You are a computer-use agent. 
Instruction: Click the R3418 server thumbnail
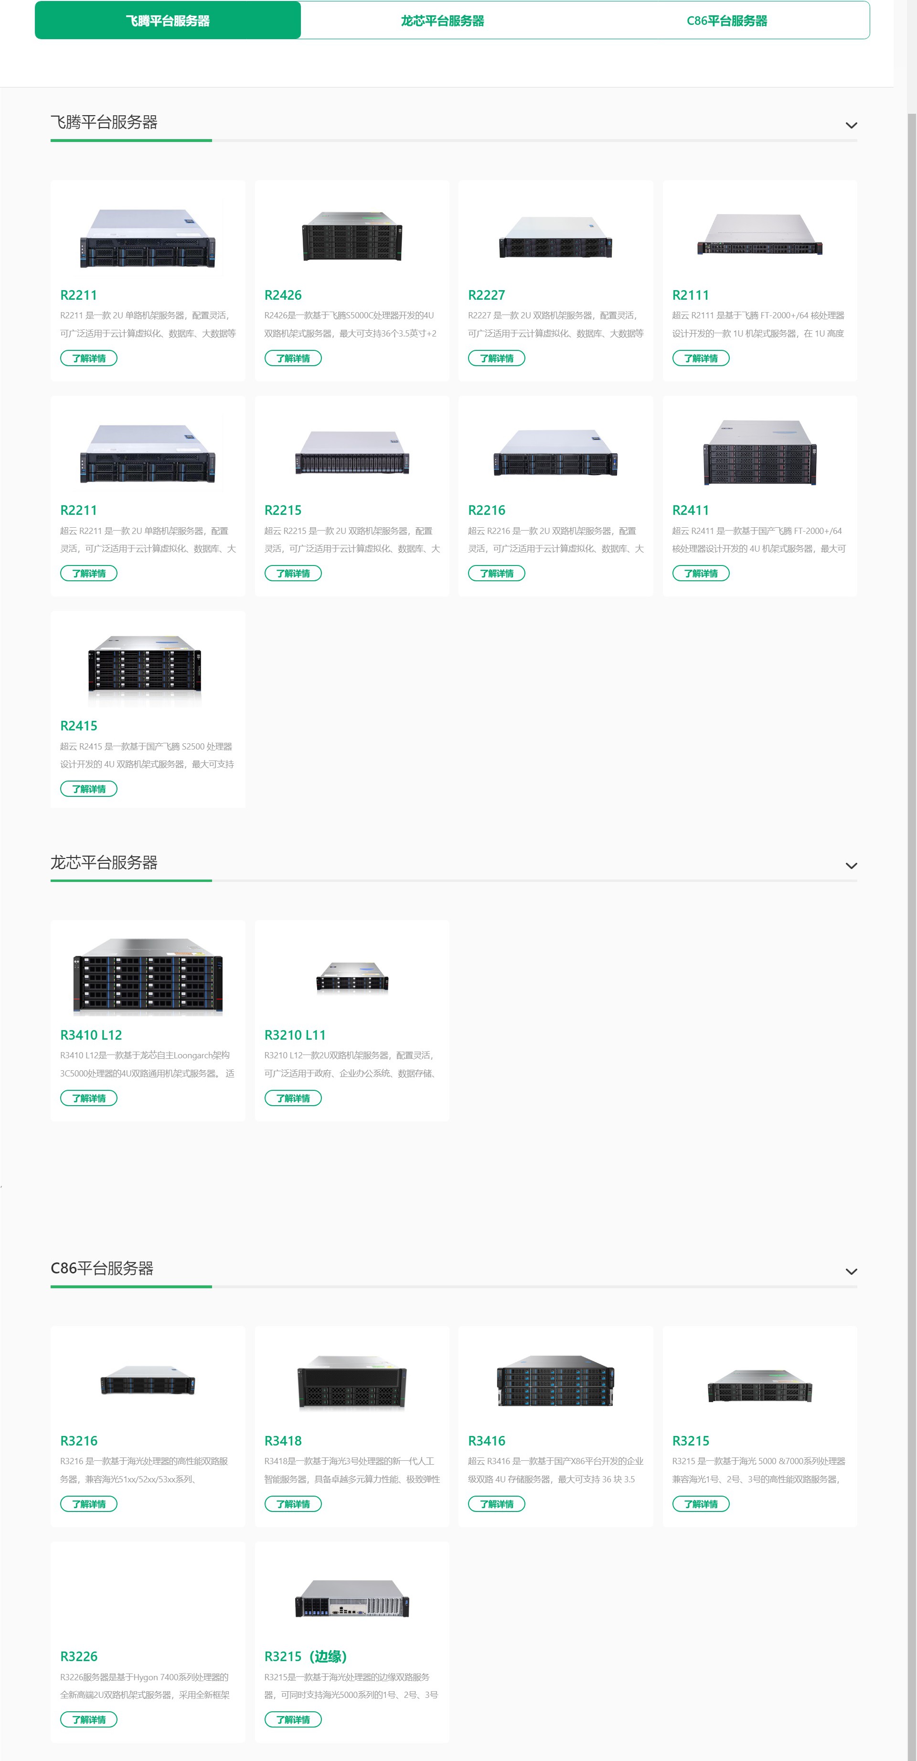[x=352, y=1382]
